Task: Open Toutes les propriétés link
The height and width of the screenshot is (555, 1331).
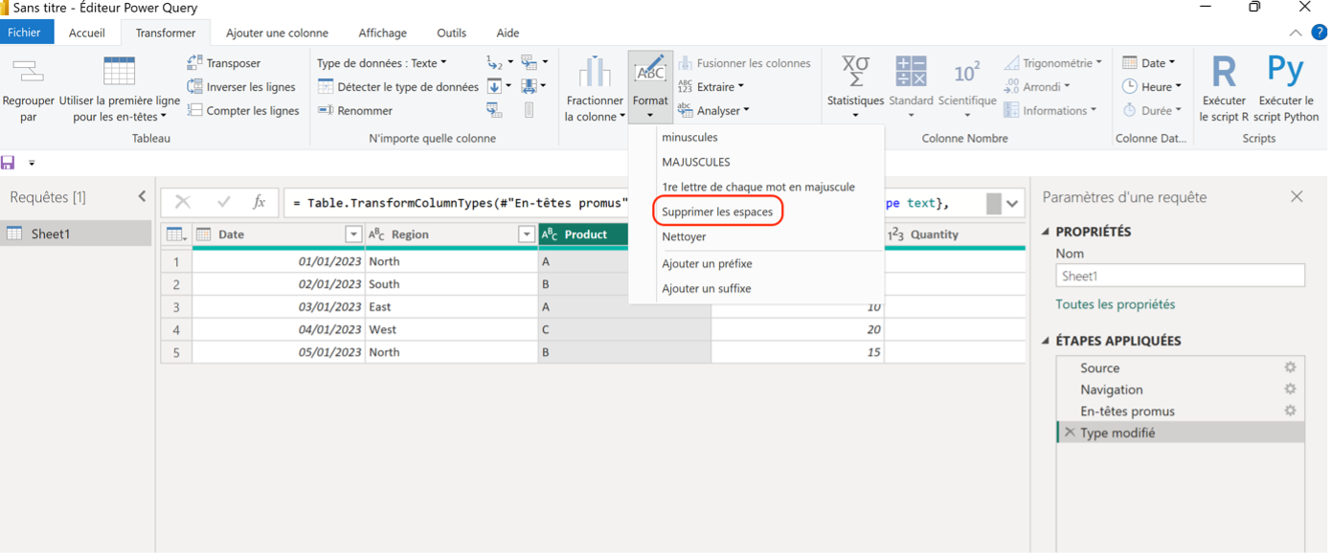Action: click(1115, 304)
